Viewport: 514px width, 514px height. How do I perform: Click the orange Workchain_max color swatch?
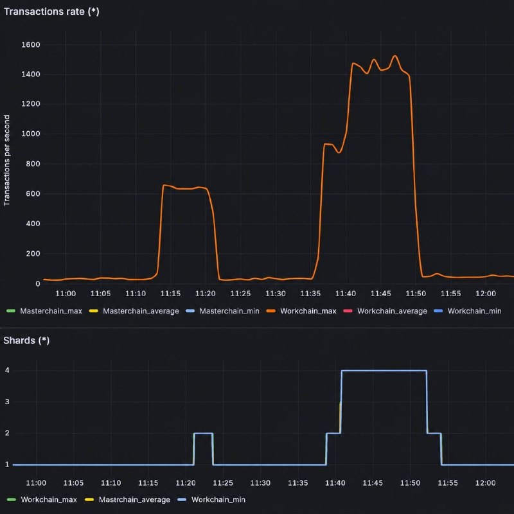270,311
